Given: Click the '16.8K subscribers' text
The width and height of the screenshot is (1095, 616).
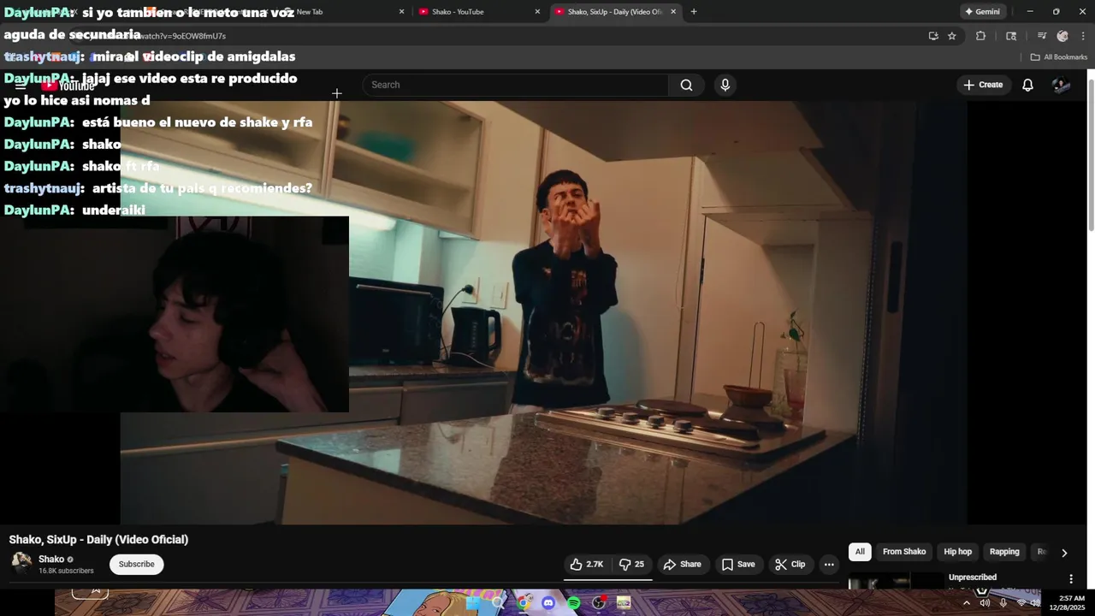Looking at the screenshot, I should coord(66,571).
